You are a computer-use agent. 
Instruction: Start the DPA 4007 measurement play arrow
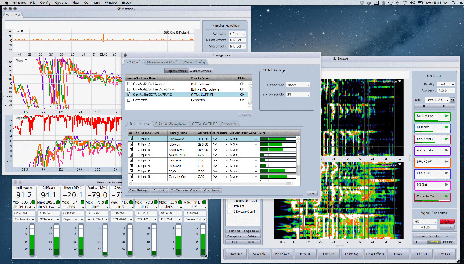coord(446,162)
